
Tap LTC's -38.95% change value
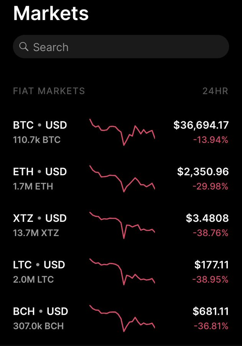tap(210, 279)
